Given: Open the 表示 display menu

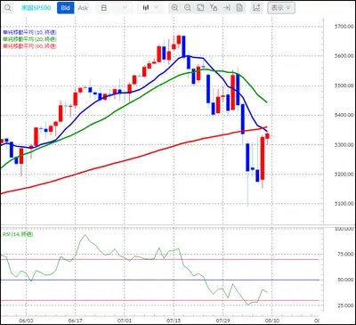Looking at the screenshot, I should 281,8.
